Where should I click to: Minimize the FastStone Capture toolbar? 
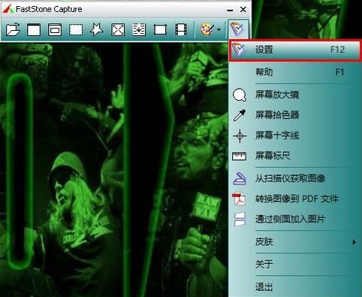click(x=230, y=10)
